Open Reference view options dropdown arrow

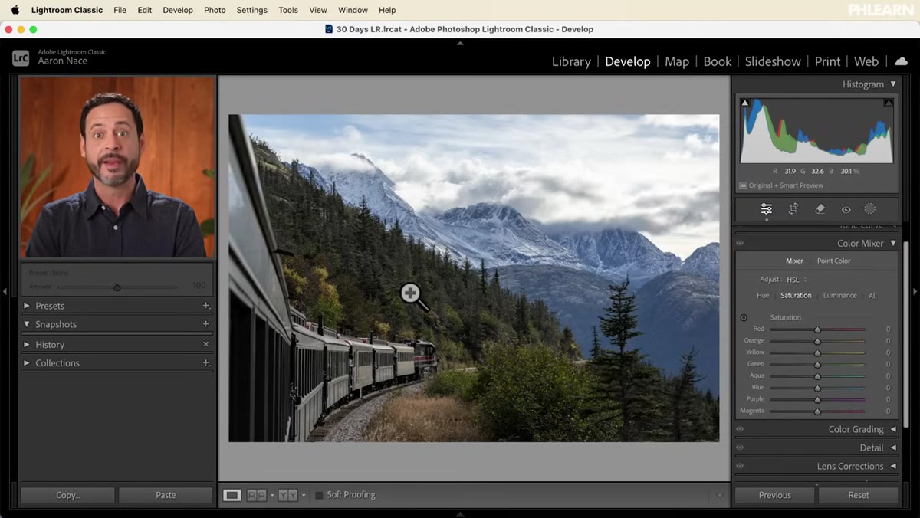click(x=272, y=495)
